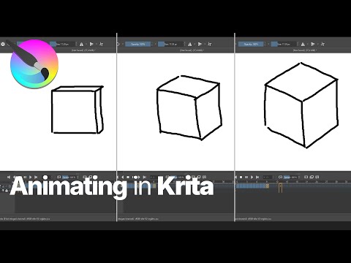The image size is (351, 263).
Task: Click horizontal mirror tool in right Krita panel
Action: pos(303,44)
